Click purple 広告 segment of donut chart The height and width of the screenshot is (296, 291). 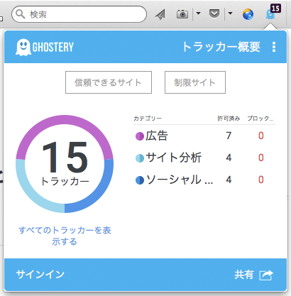click(x=65, y=120)
